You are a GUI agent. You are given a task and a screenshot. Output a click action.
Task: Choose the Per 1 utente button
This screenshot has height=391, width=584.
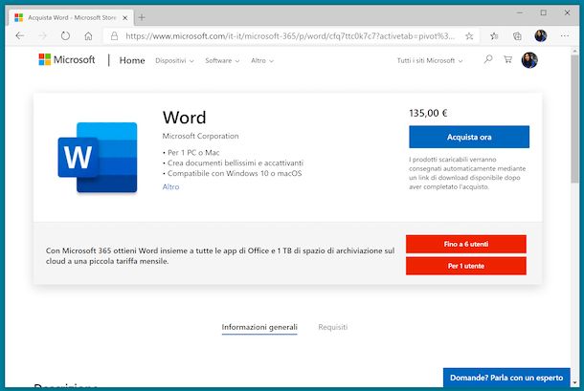click(466, 266)
